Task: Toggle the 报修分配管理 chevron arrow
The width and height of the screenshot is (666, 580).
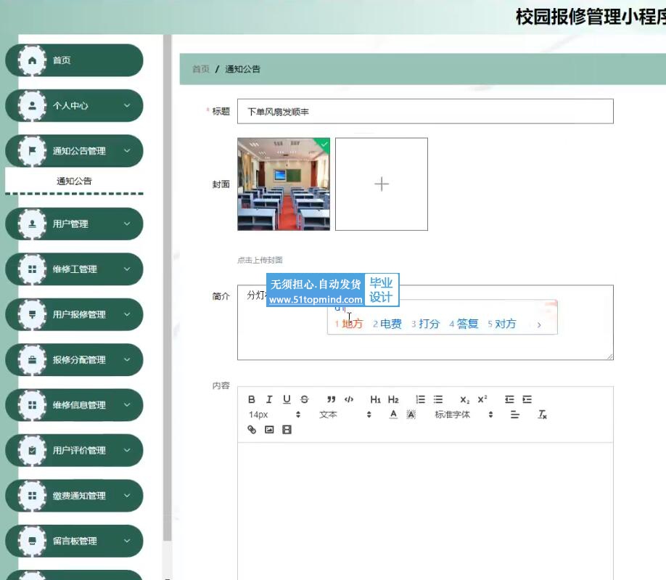Action: (127, 359)
